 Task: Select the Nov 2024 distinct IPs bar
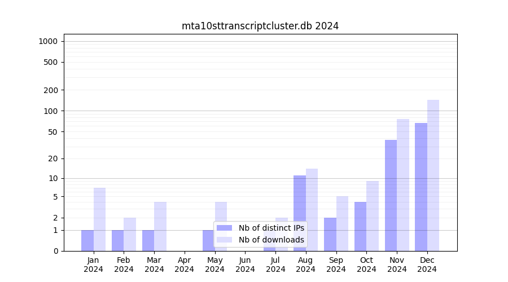(x=391, y=195)
